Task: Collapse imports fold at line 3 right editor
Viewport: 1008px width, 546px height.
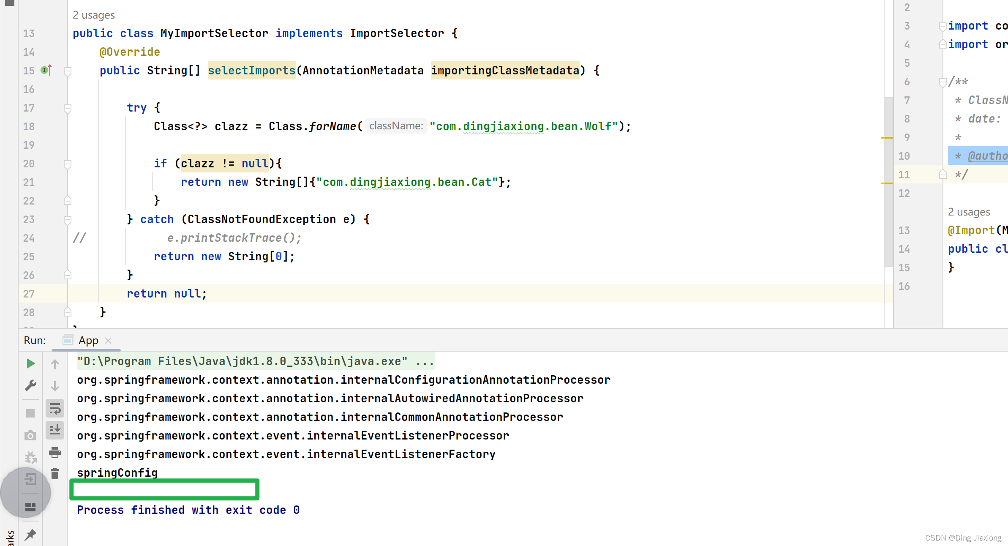Action: [x=943, y=26]
